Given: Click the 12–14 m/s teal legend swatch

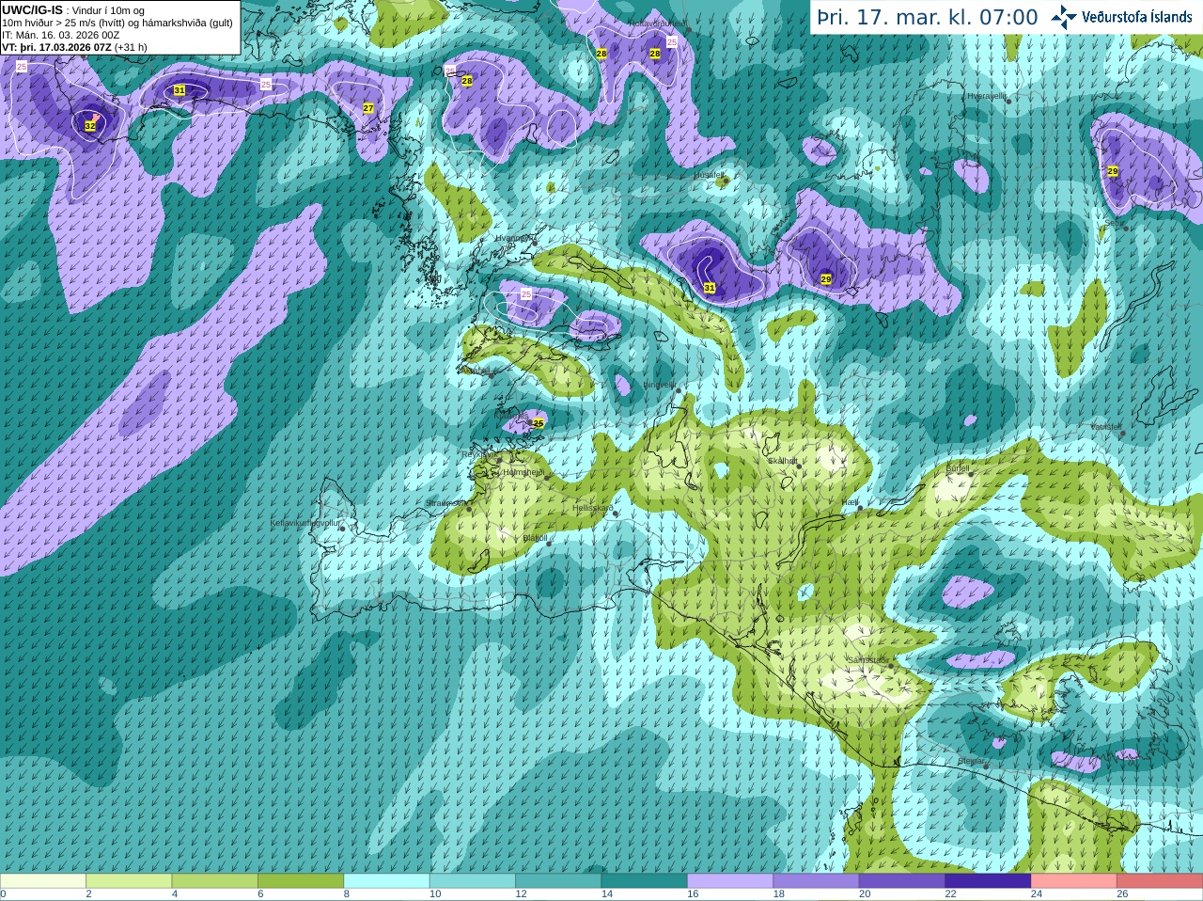Looking at the screenshot, I should [558, 881].
